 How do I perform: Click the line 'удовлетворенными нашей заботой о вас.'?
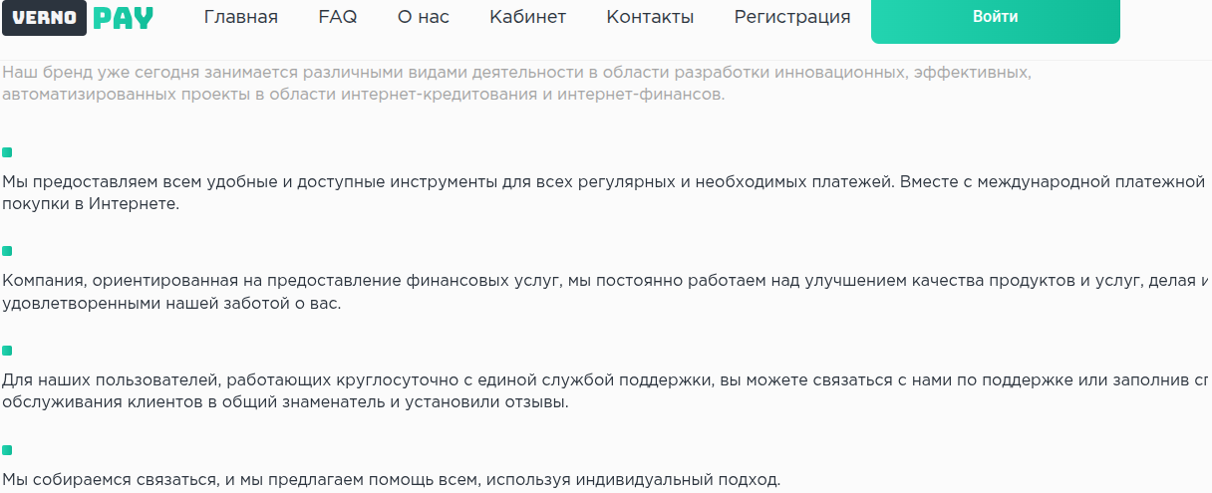[171, 304]
